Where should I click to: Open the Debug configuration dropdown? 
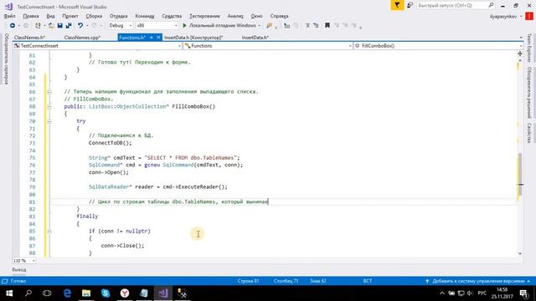coord(121,26)
